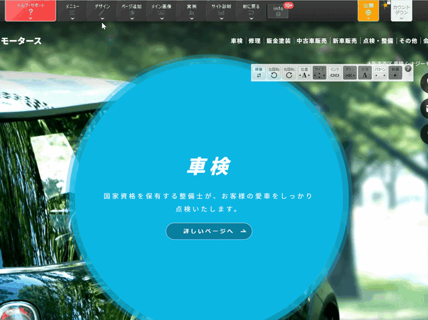This screenshot has height=320, width=428.
Task: Click the round question mark help icon
Action: pos(408,69)
